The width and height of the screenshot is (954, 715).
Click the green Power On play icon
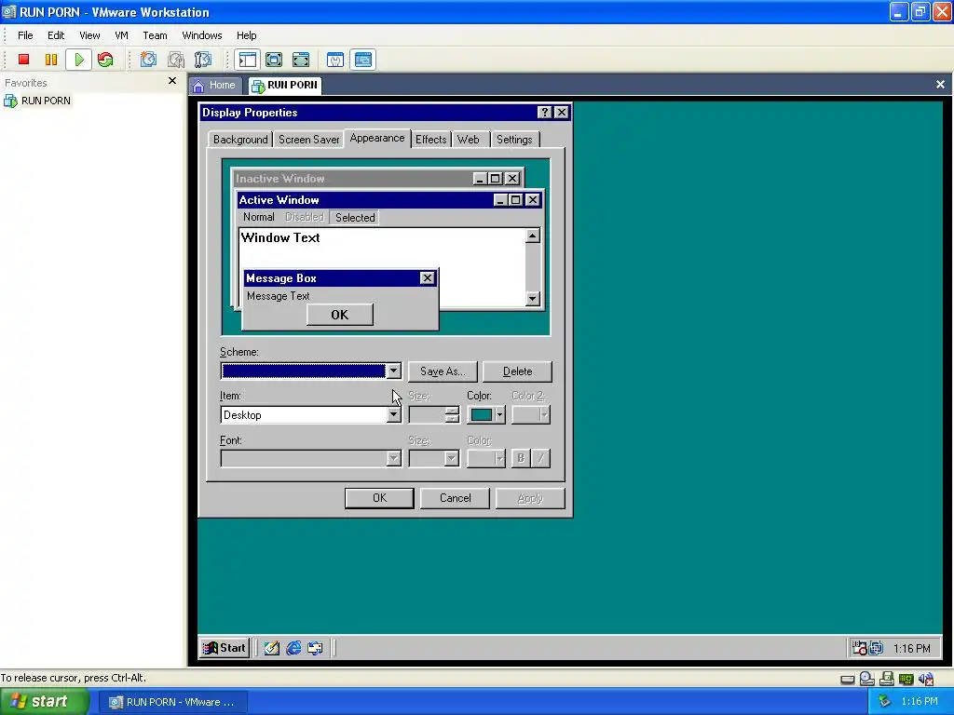click(79, 60)
